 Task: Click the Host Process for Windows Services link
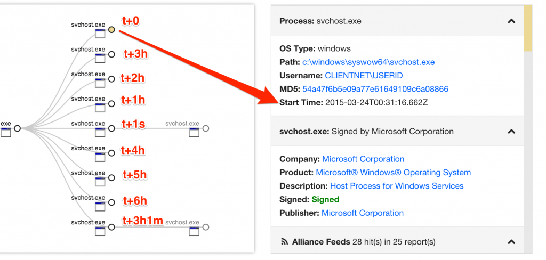pyautogui.click(x=397, y=186)
